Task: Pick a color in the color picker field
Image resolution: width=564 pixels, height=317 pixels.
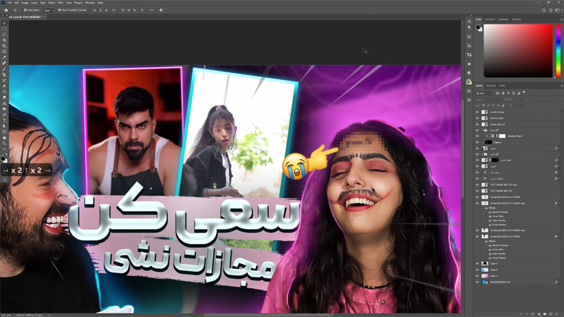Action: point(518,50)
